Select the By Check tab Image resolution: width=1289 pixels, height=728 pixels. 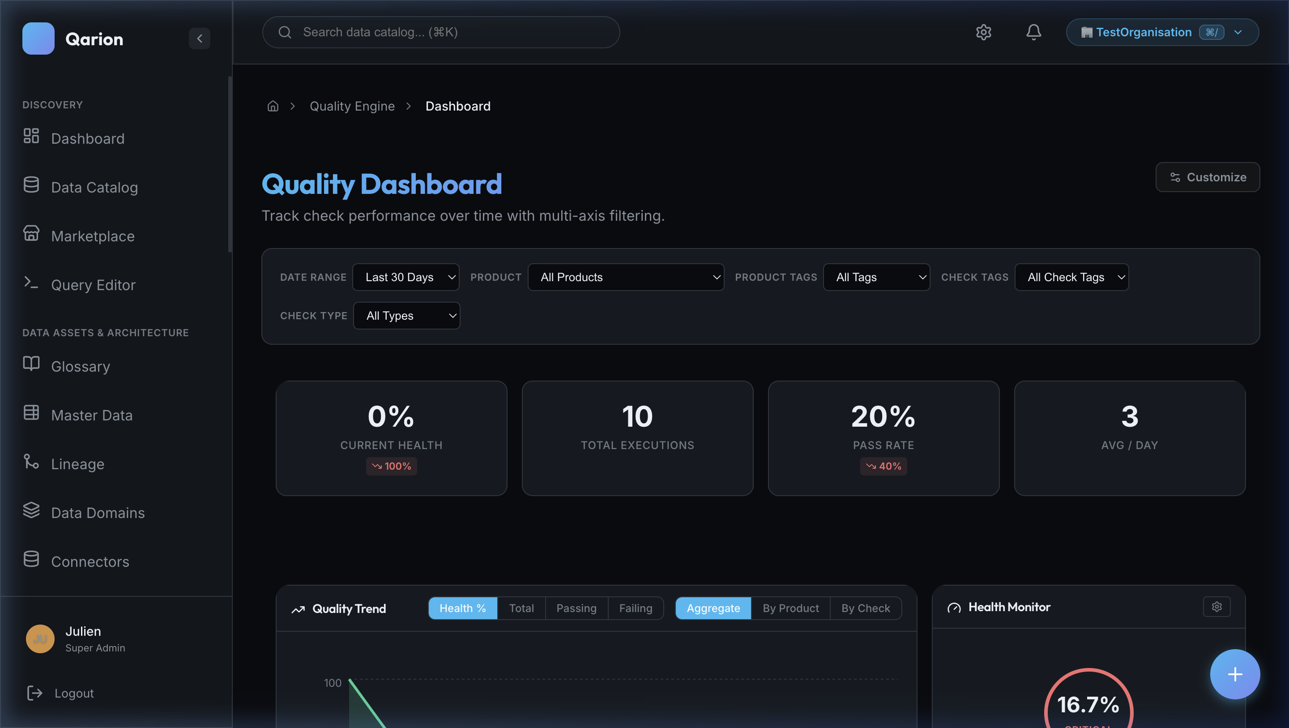[866, 608]
